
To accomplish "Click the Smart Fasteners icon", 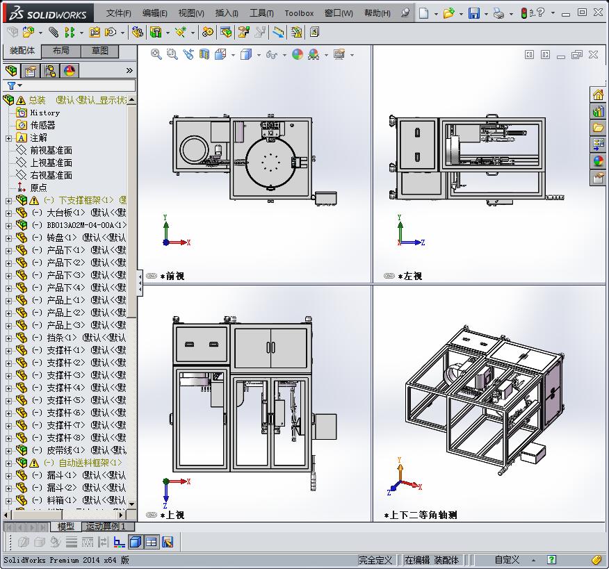I will point(95,32).
